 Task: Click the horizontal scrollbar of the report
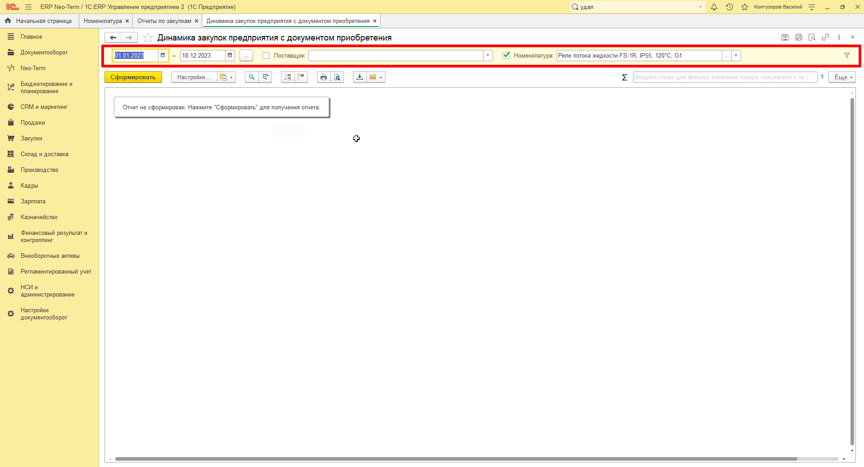pos(456,459)
